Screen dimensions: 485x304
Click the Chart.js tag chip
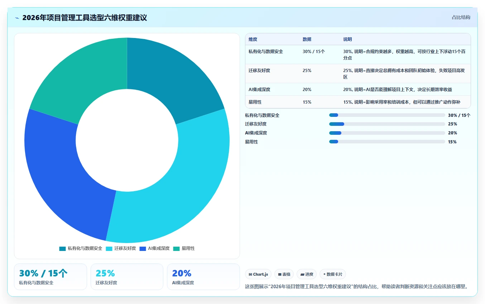[x=258, y=274]
